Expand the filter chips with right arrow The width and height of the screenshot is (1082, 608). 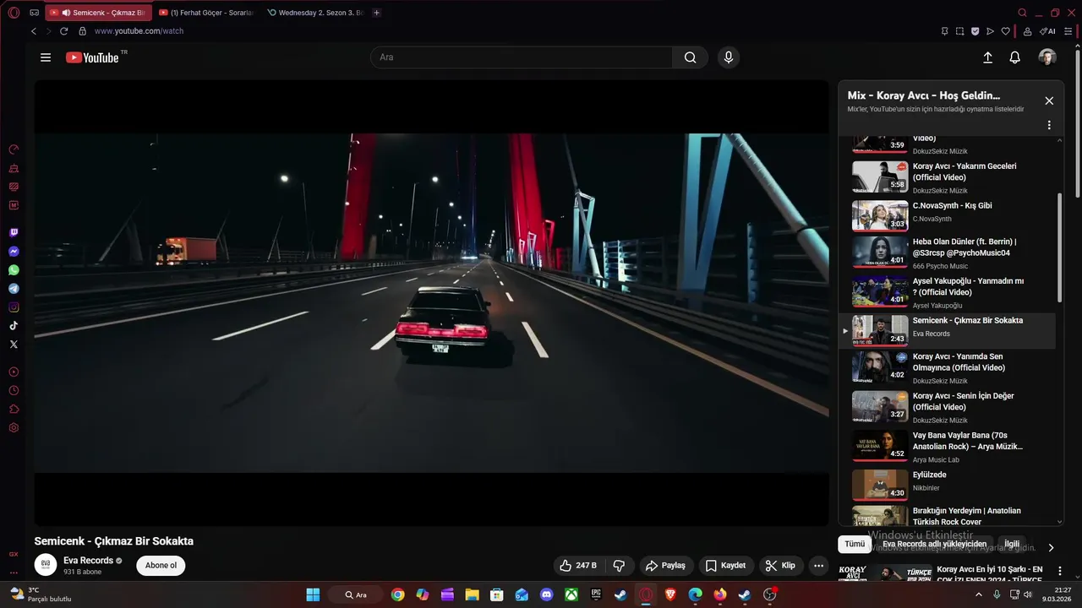(1051, 547)
